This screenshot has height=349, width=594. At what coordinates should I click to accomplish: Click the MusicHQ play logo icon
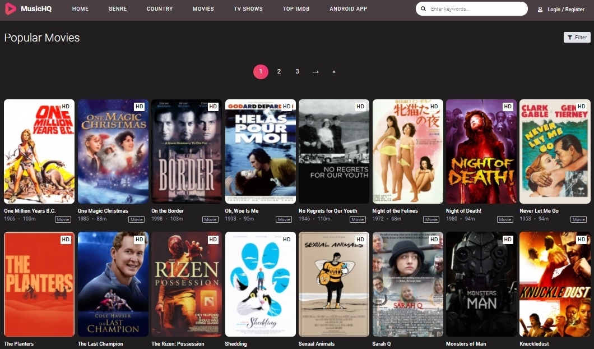[x=10, y=9]
